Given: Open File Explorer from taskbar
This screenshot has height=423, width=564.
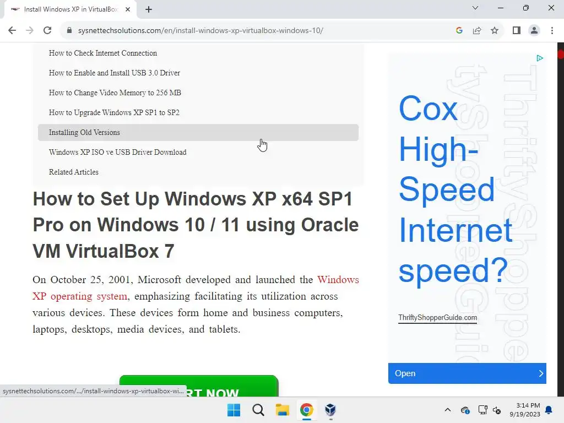Looking at the screenshot, I should coord(283,410).
